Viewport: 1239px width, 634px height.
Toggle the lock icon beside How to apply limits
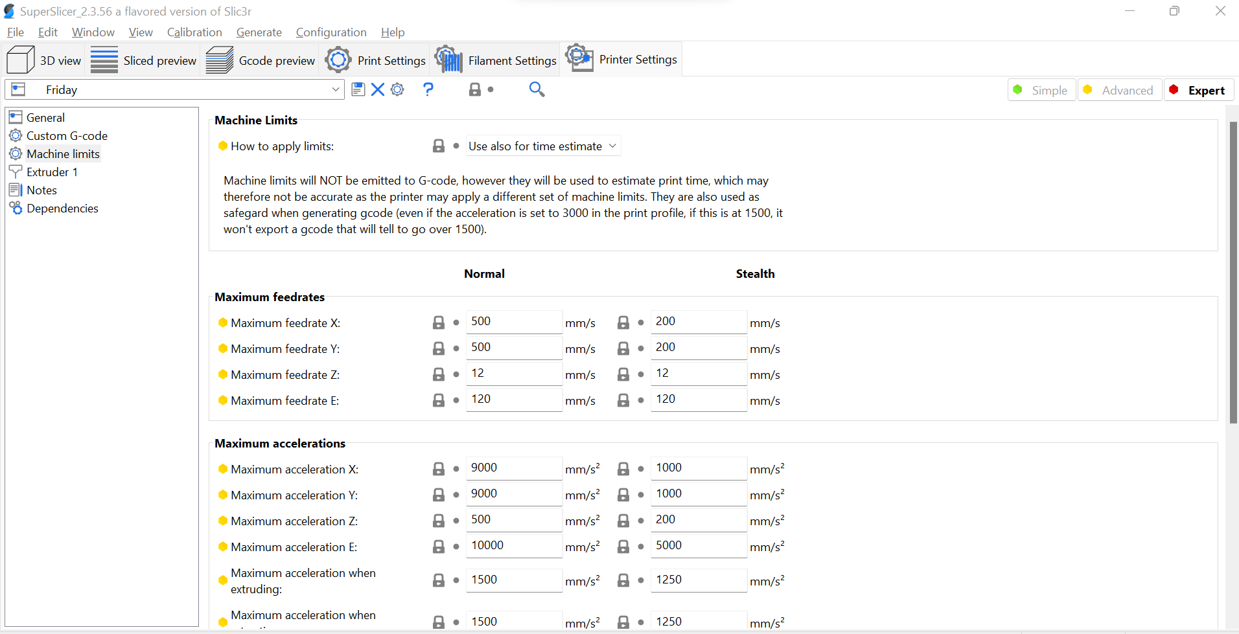(x=439, y=146)
